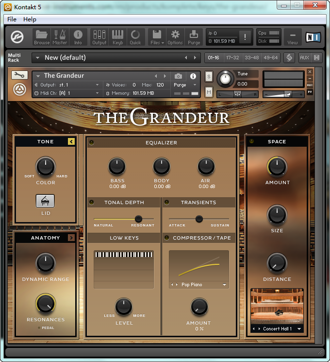Show instrument info with the i icon
Screen dimensions: 330x362
click(x=193, y=76)
